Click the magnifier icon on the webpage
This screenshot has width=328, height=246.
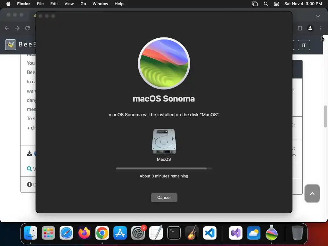coord(29,168)
